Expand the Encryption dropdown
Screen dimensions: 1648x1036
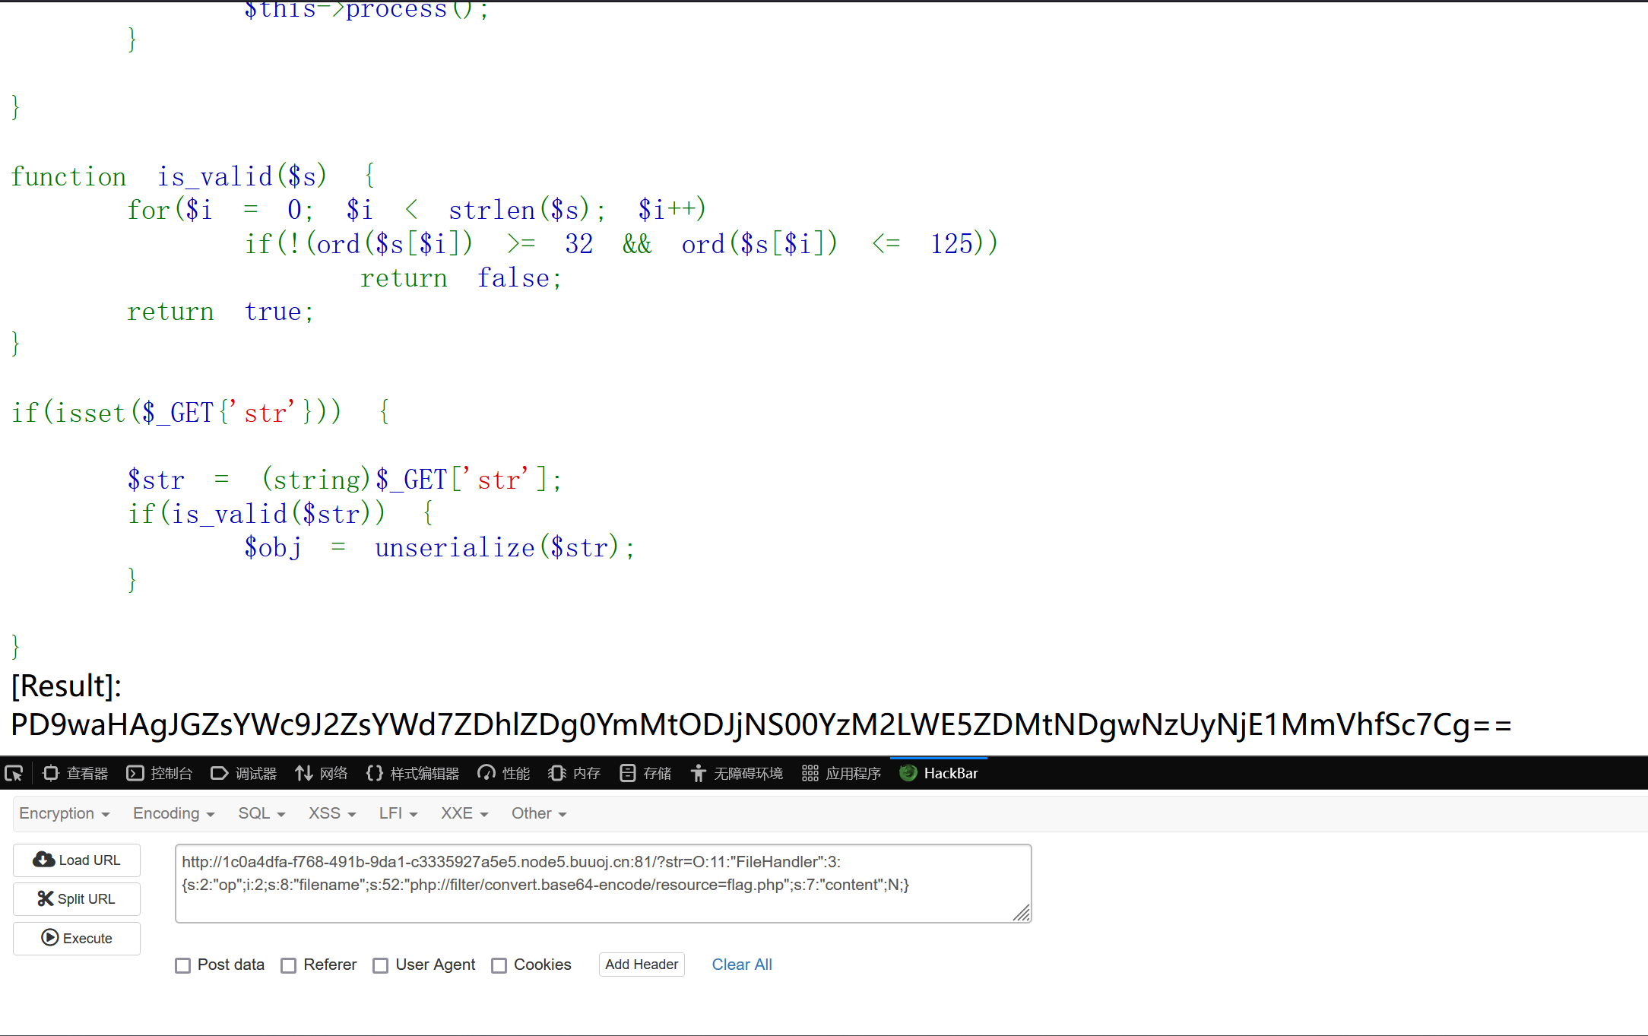65,813
